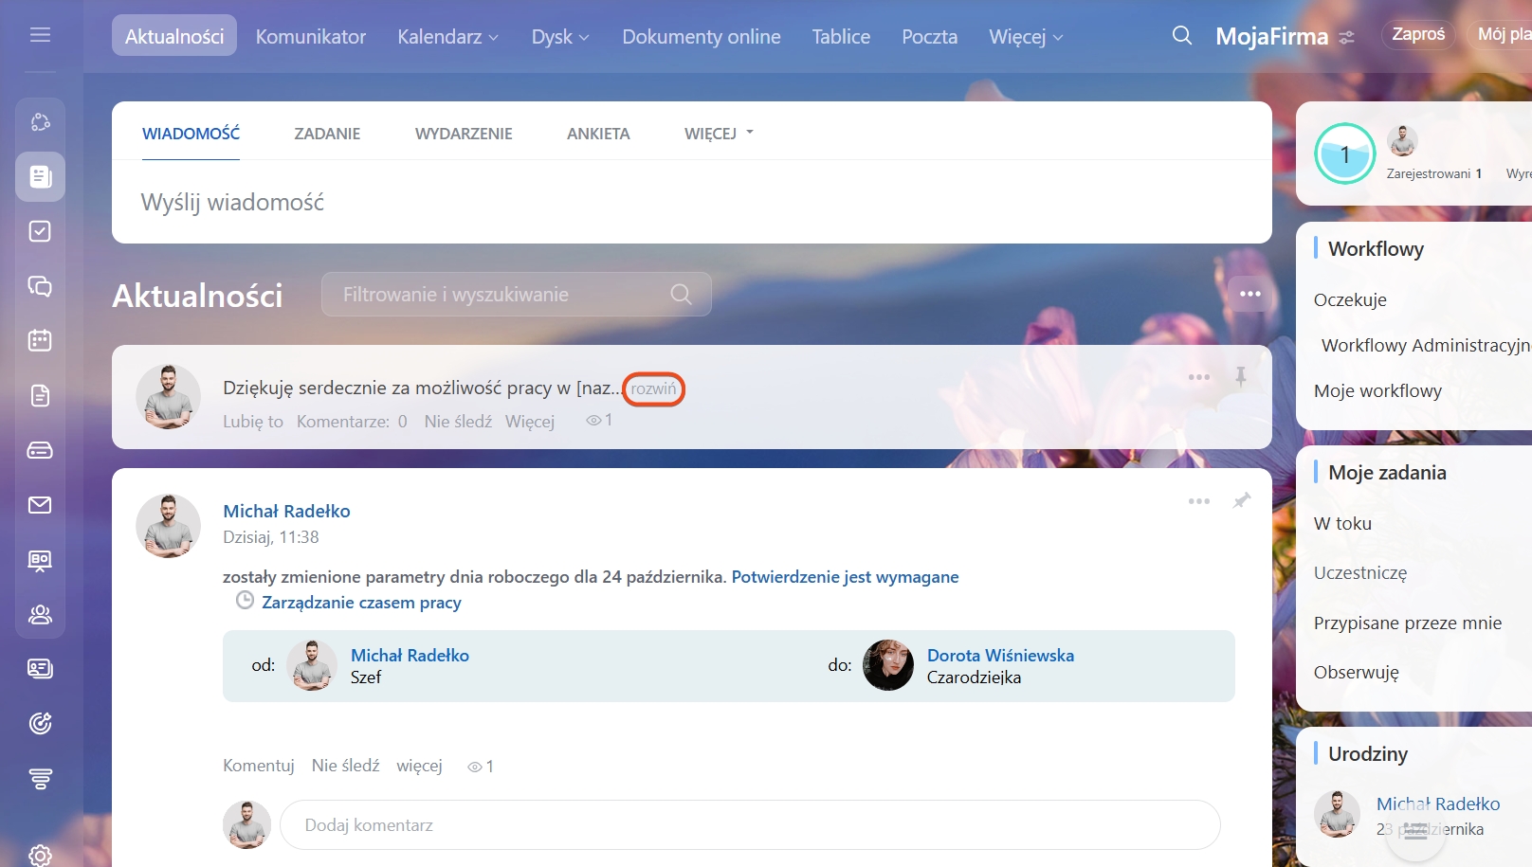Open the WIĘCEJ dropdown in post composer
This screenshot has width=1532, height=867.
[x=719, y=134]
